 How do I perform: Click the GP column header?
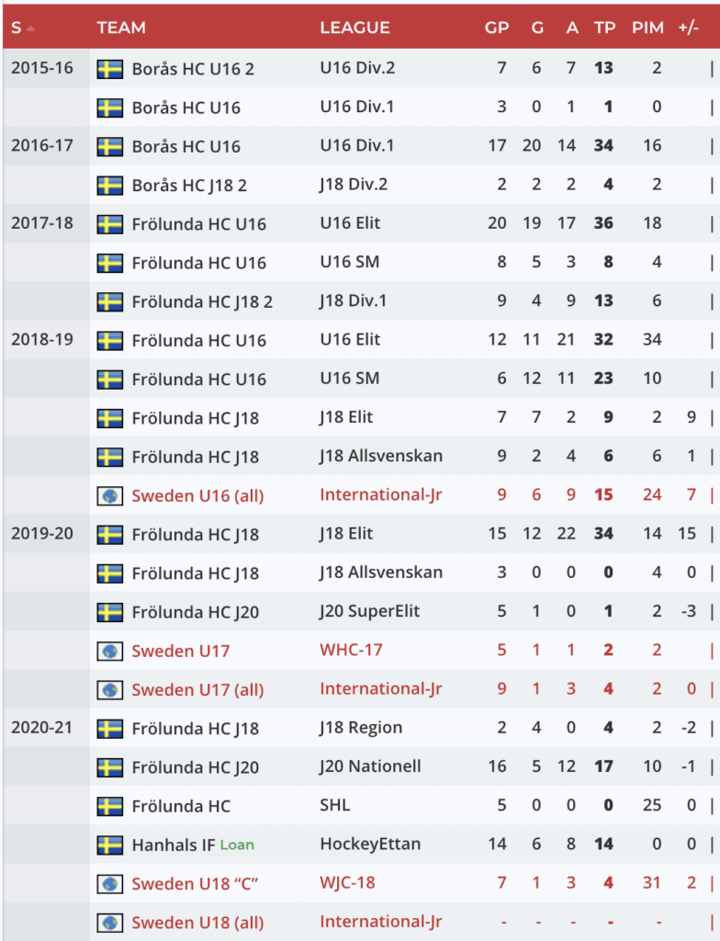(x=497, y=28)
